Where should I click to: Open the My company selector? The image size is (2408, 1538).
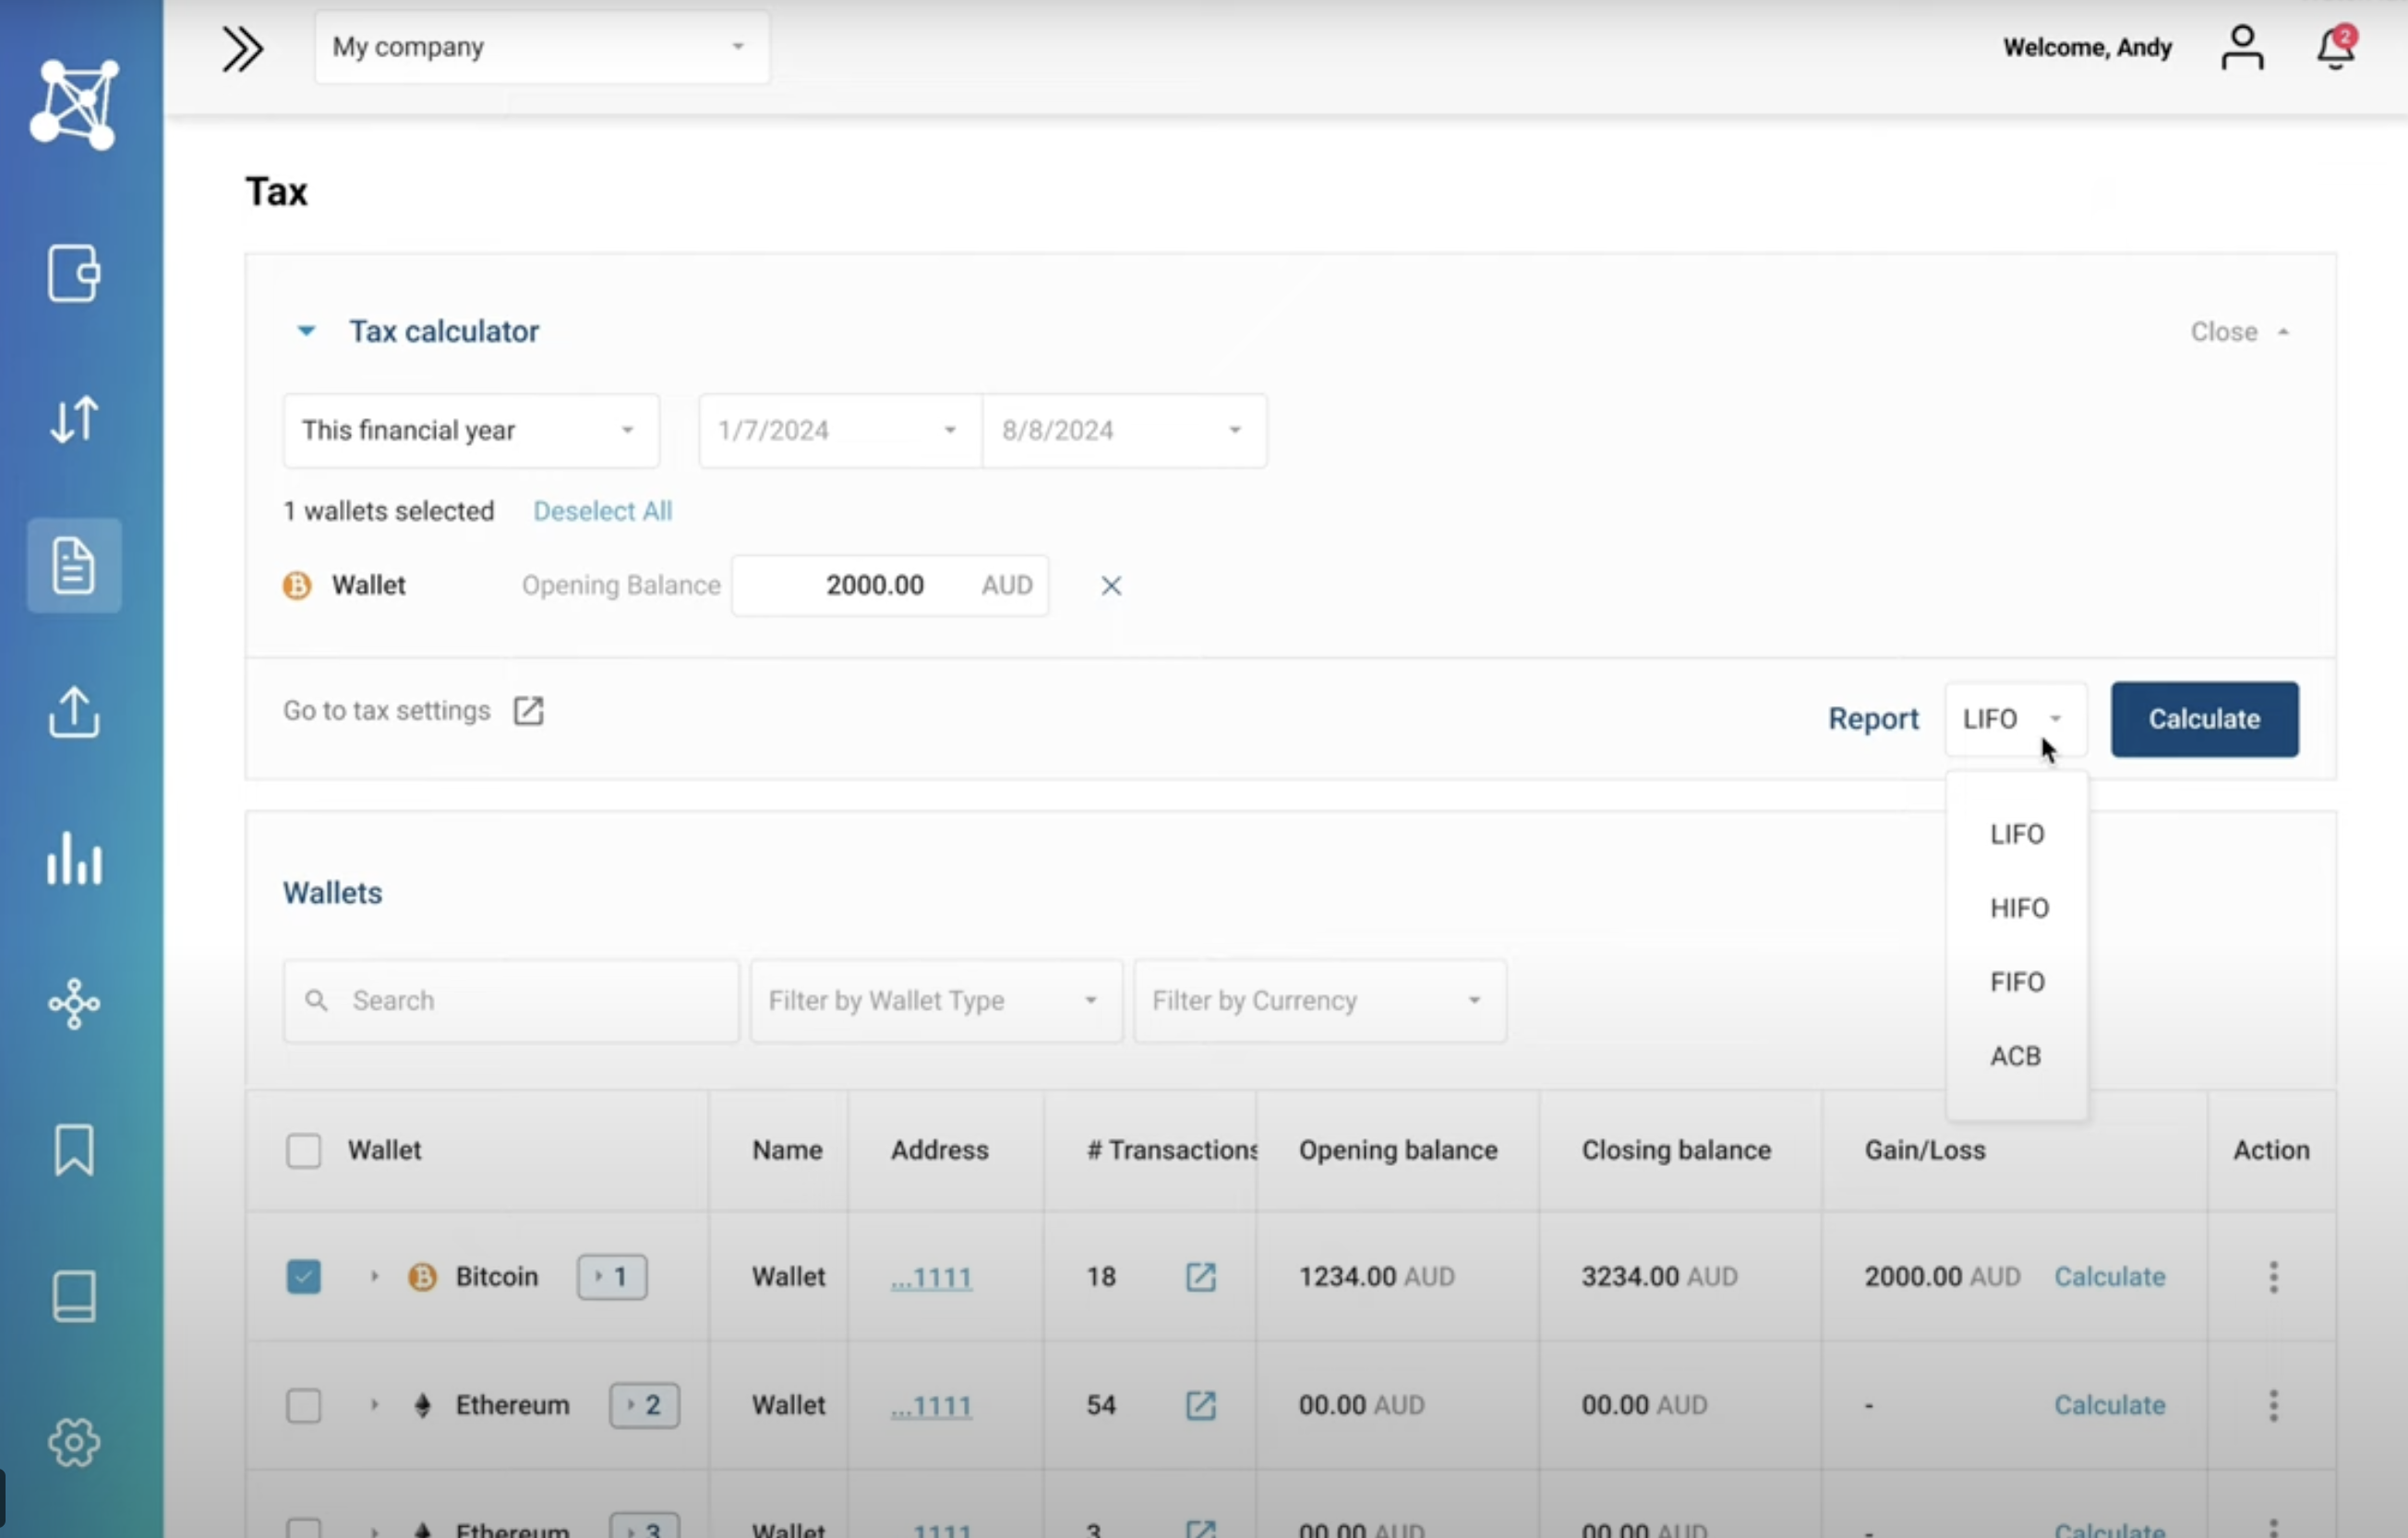point(541,48)
